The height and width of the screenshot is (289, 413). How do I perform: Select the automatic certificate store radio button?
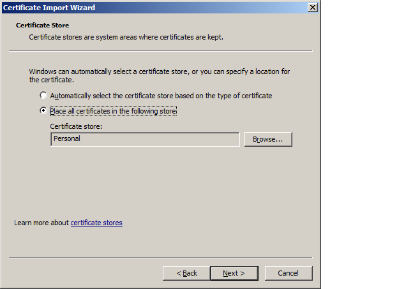43,96
